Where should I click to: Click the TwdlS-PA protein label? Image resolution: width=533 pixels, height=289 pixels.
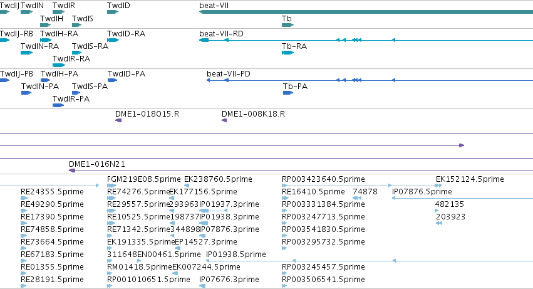tap(90, 87)
